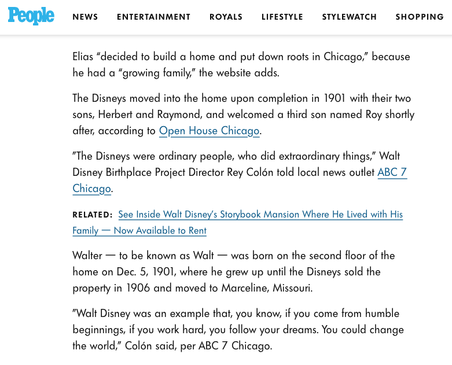Open the Shopping menu
This screenshot has height=365, width=452.
coord(420,17)
